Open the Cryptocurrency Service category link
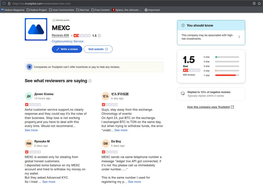 (67, 41)
